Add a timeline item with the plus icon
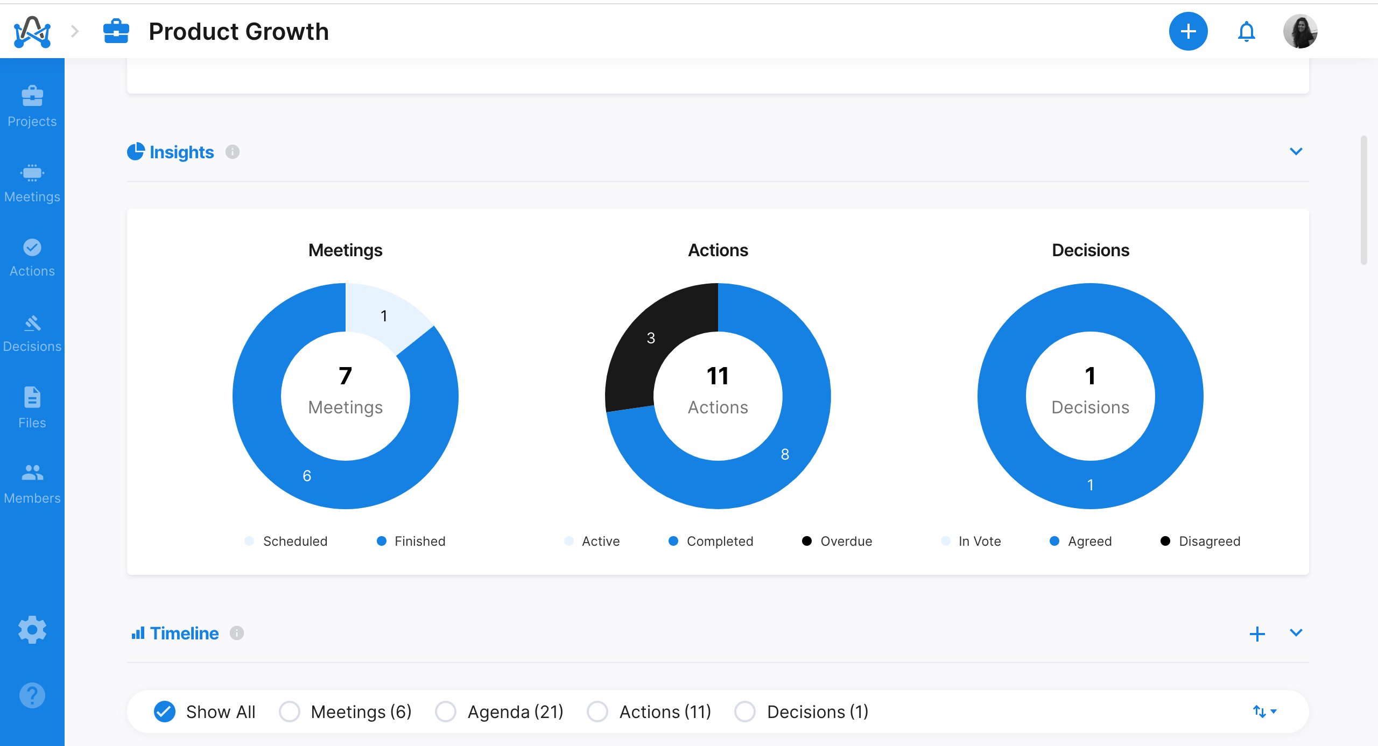 coord(1257,634)
